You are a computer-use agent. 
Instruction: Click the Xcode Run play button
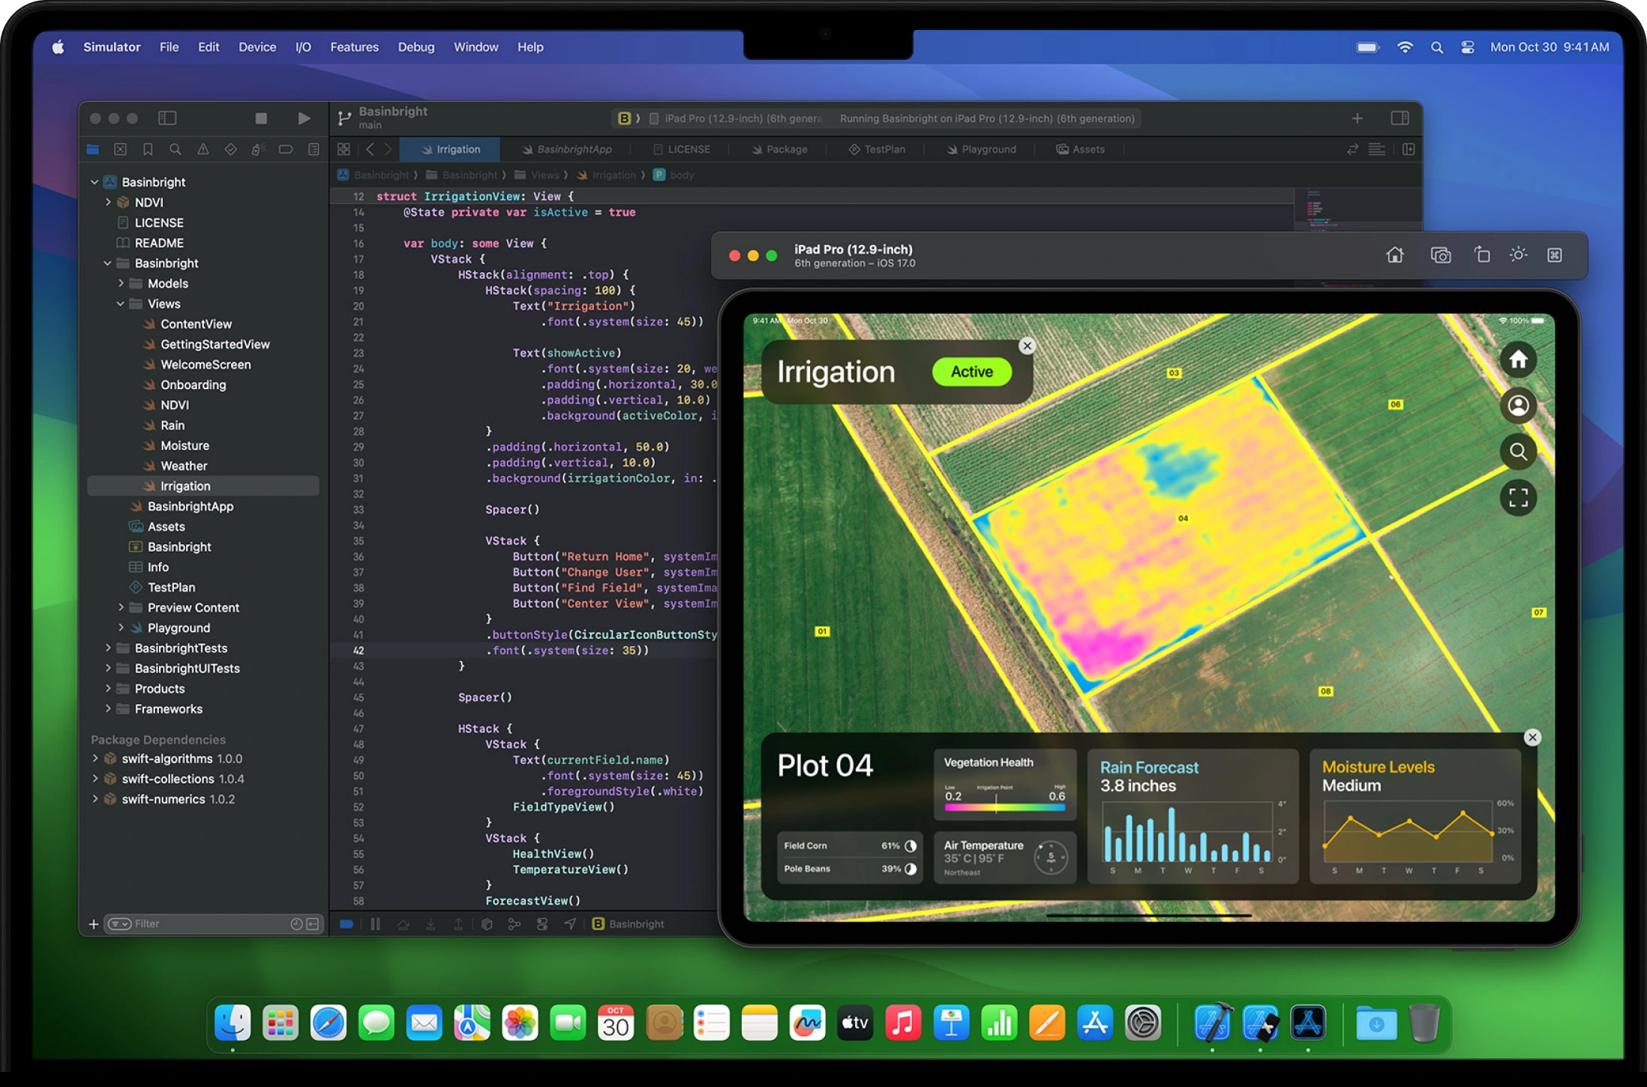click(304, 118)
